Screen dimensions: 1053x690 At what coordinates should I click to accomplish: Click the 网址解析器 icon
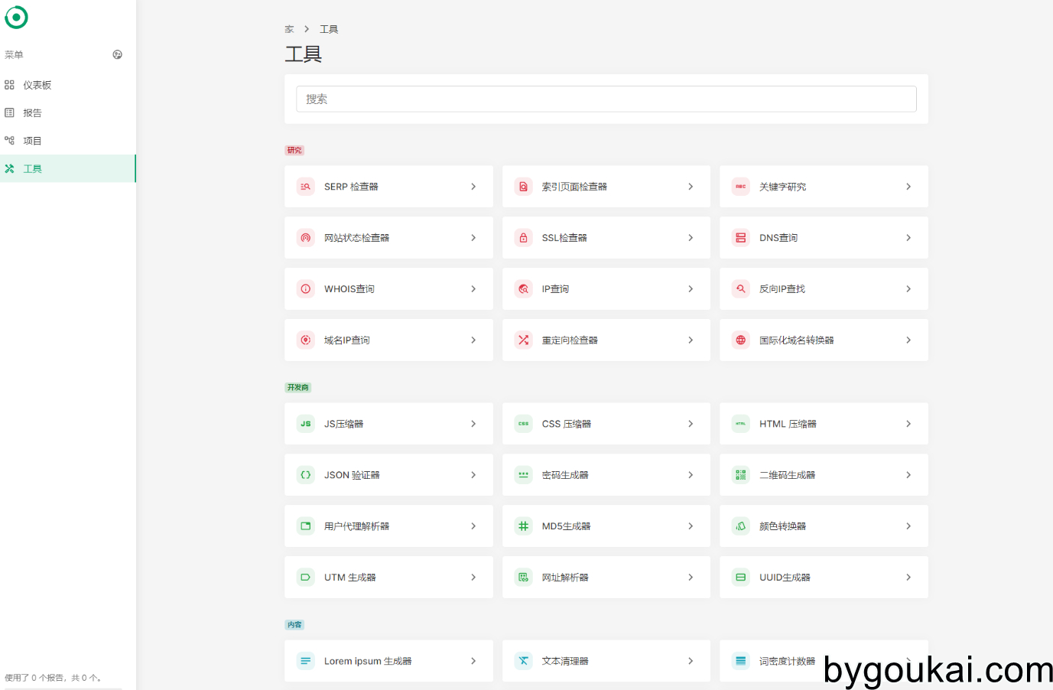pyautogui.click(x=523, y=578)
